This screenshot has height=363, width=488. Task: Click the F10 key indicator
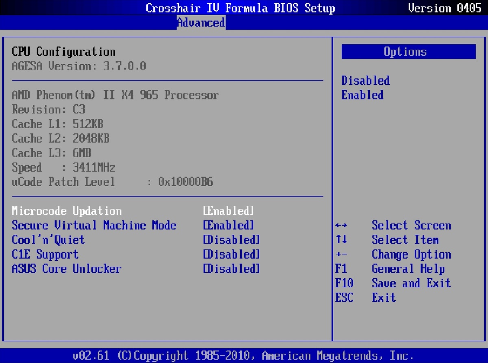[x=344, y=283]
